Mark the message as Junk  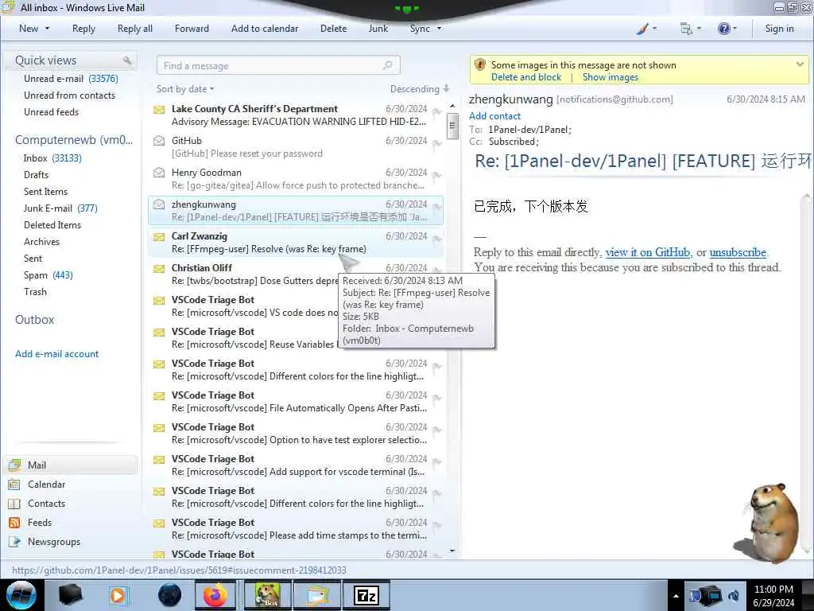[378, 29]
